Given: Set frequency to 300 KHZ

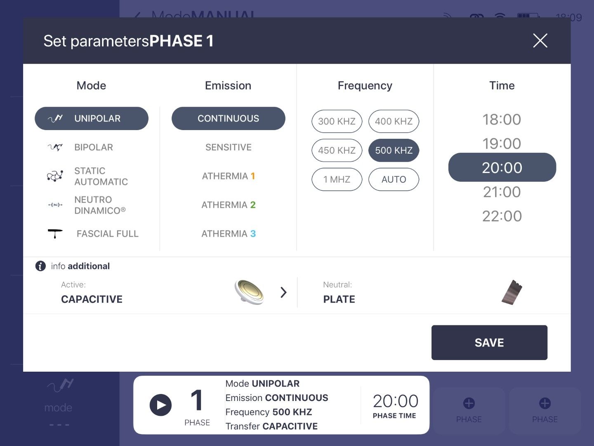Looking at the screenshot, I should [337, 121].
